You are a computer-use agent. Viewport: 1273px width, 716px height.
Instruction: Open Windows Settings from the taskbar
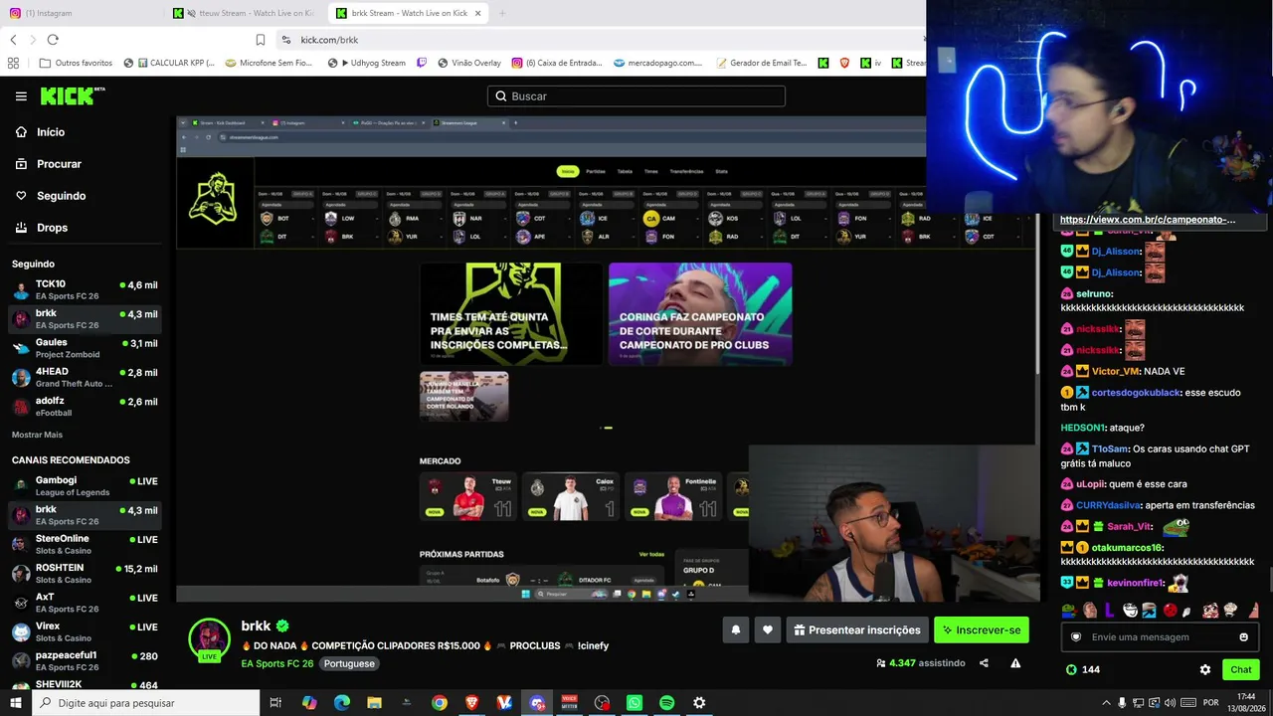[699, 703]
